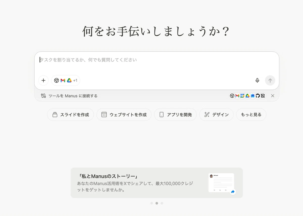Click the post preview thumbnail in the banner
Viewport: 303px width, 216px height.
tap(221, 183)
